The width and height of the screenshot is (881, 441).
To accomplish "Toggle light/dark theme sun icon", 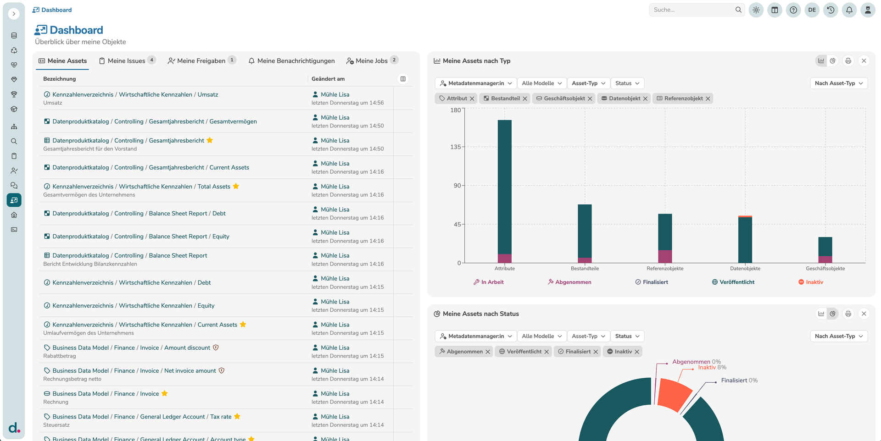I will click(756, 10).
